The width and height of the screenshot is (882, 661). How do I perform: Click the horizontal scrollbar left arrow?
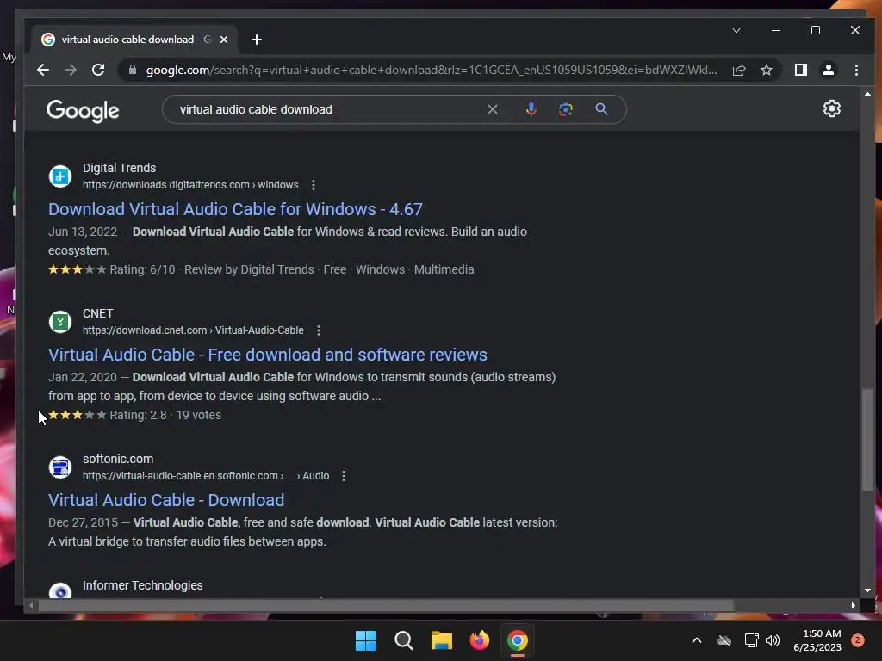[31, 605]
